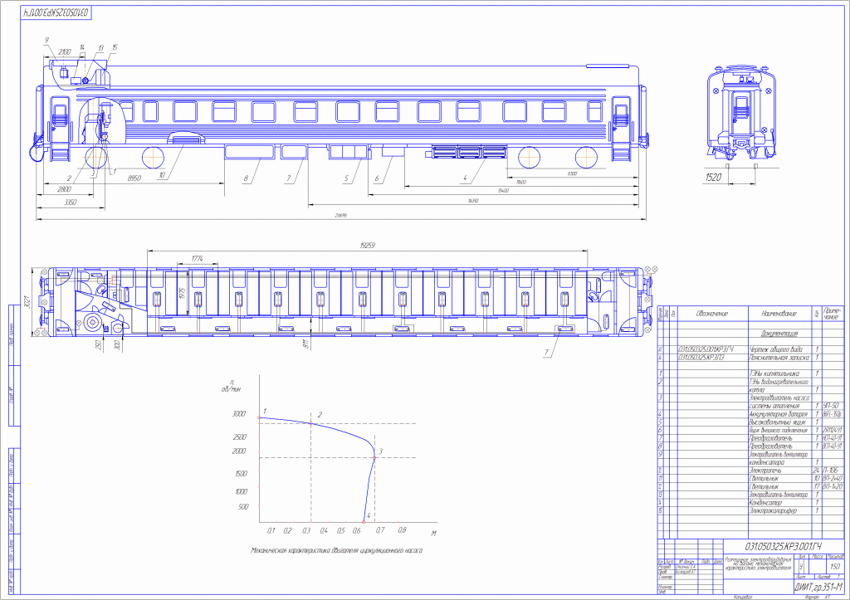Click the "Чертеж общего вида" table row name
The height and width of the screenshot is (600, 850).
(776, 349)
